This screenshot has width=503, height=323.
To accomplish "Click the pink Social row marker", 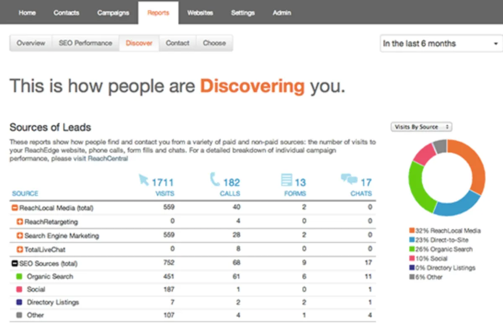I will (19, 289).
